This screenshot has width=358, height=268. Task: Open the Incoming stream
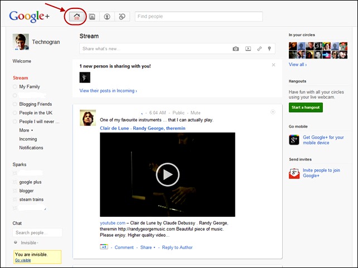tap(28, 139)
